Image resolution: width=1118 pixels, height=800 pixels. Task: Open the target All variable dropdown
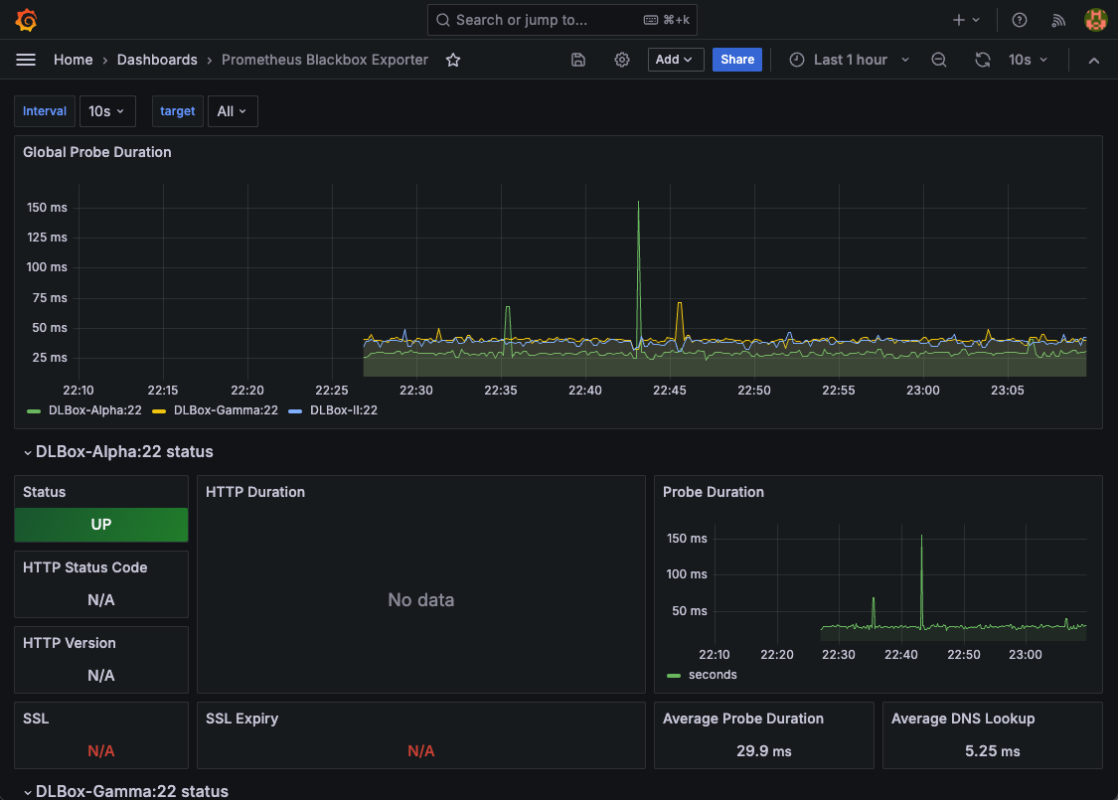[233, 111]
